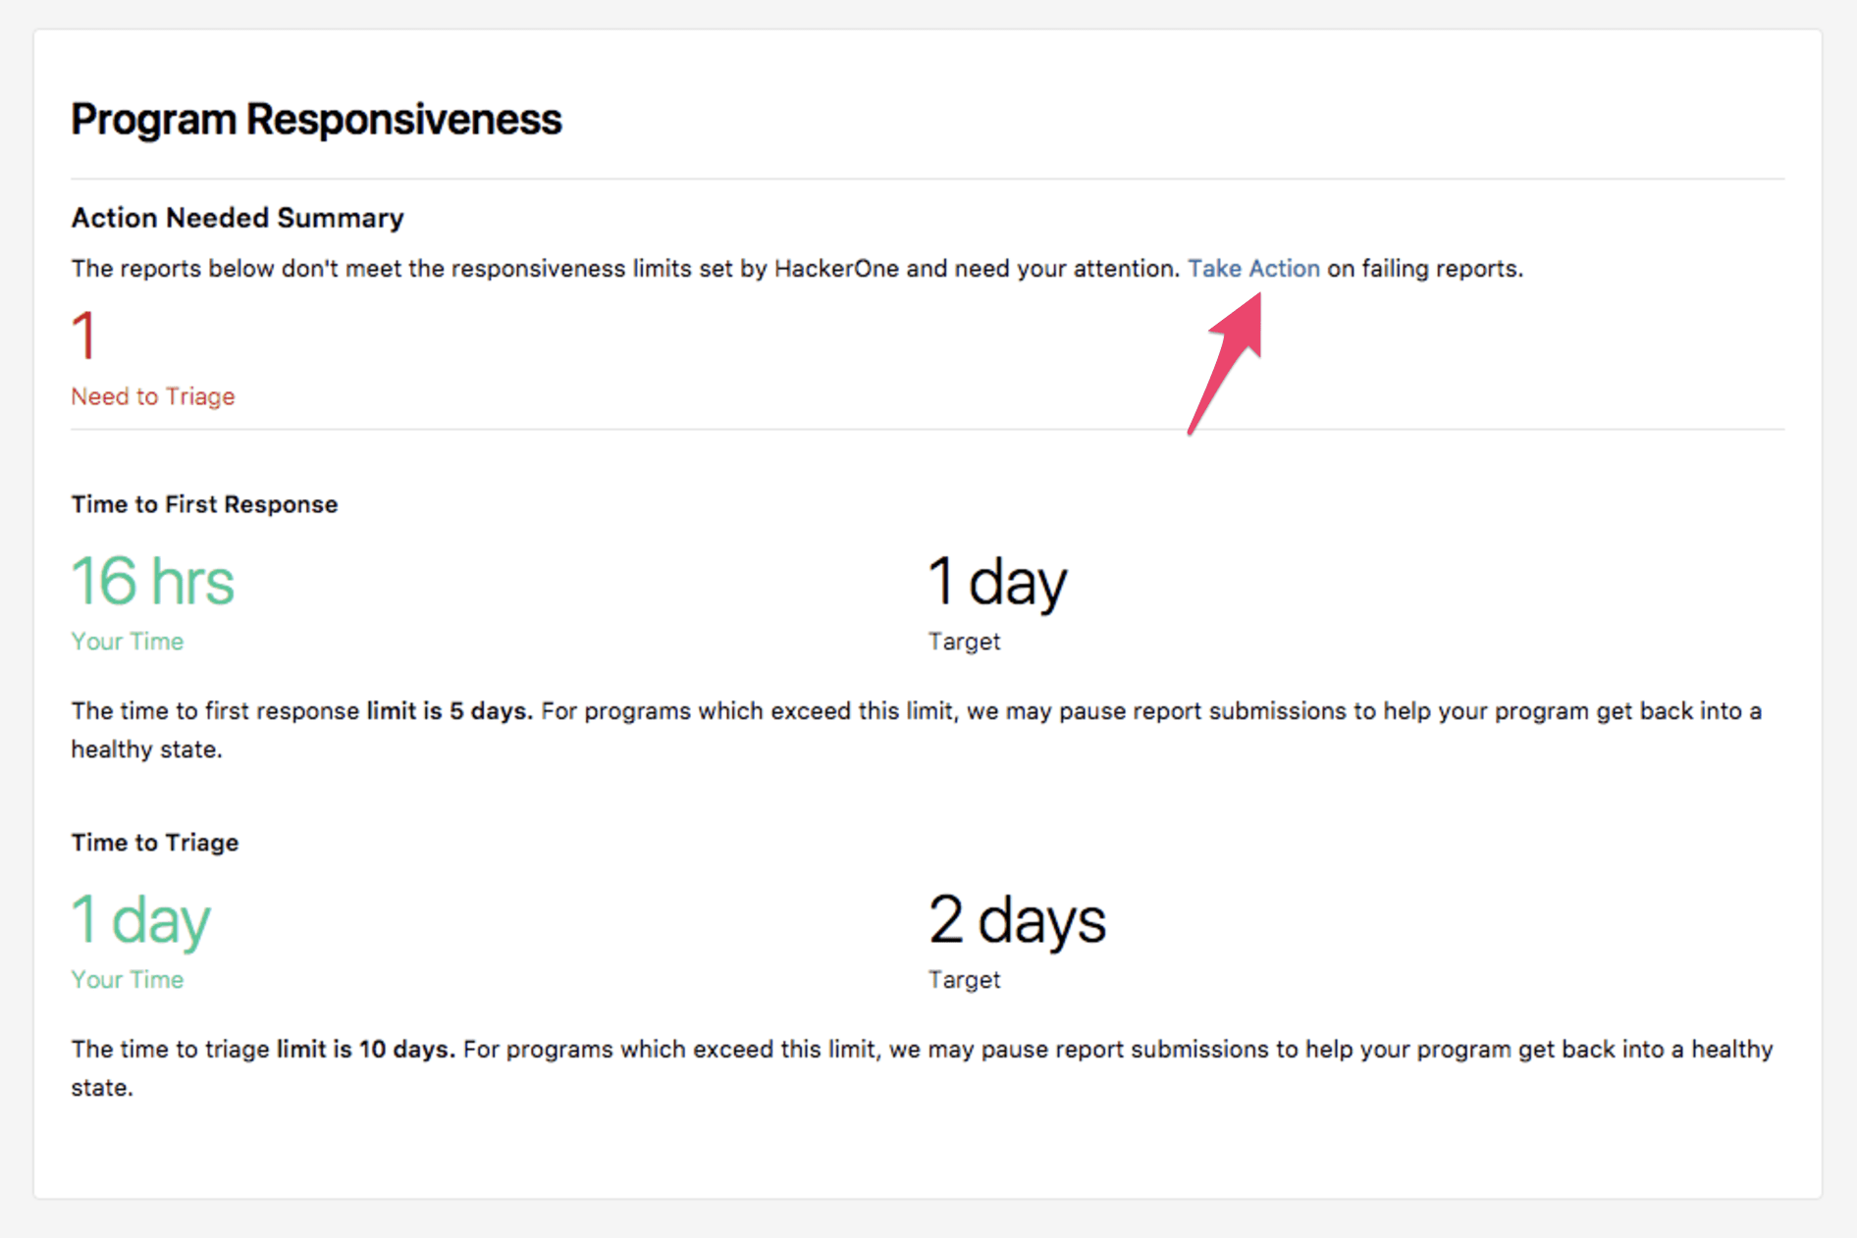Click the Time to First Response heading
The height and width of the screenshot is (1238, 1857).
pyautogui.click(x=204, y=504)
